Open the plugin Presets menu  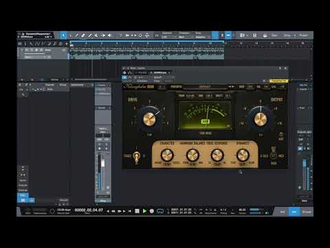click(176, 87)
